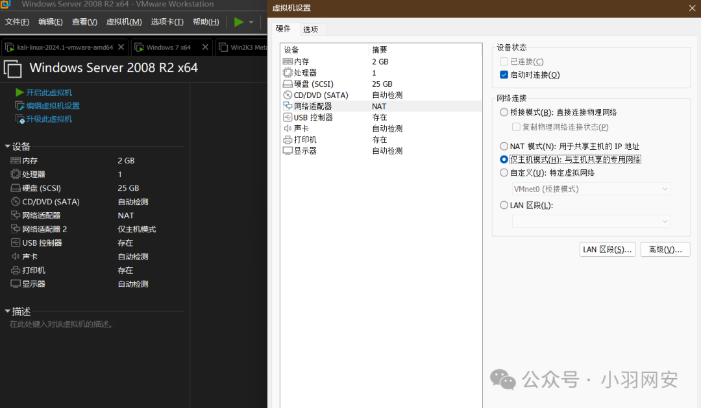Uncheck the 启动时连接(O) checkbox
The image size is (701, 408).
(504, 75)
